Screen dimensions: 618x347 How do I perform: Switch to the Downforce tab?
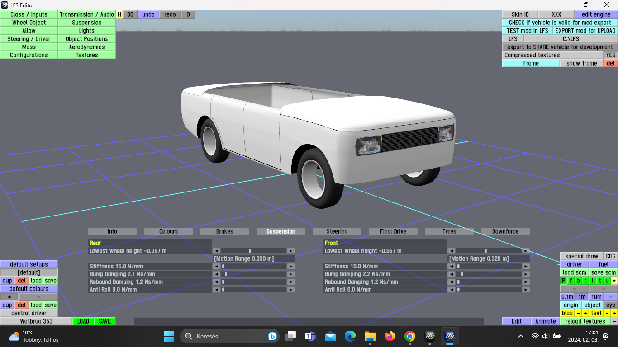click(505, 231)
